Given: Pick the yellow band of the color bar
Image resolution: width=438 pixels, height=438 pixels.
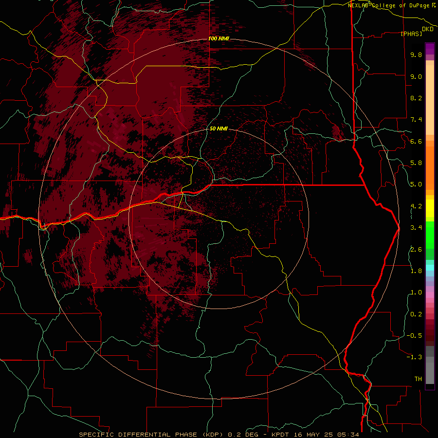Looking at the screenshot, I should (430, 208).
